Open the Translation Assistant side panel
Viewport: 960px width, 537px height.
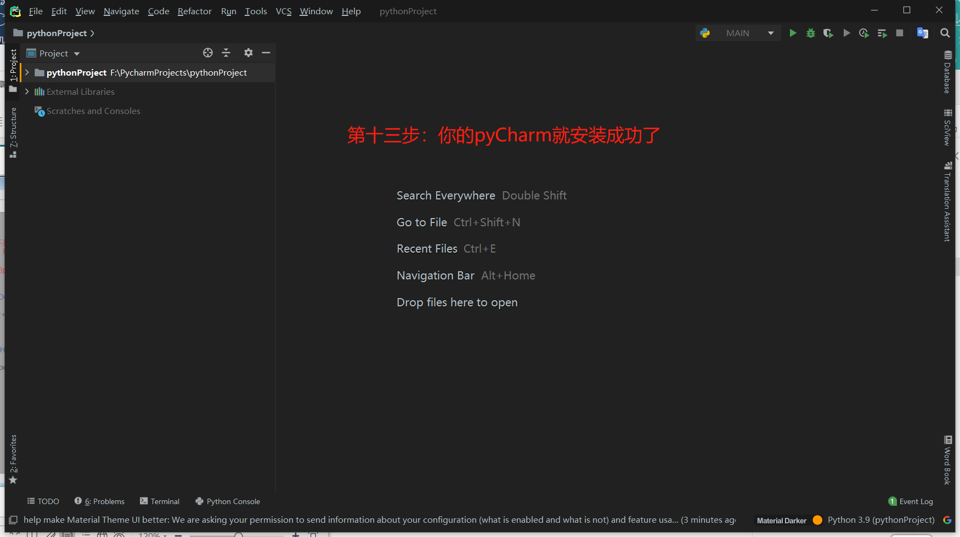pos(947,202)
